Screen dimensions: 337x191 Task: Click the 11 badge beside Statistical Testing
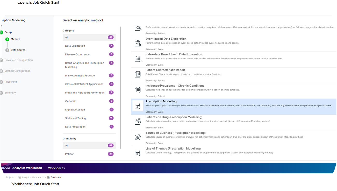tap(111, 118)
